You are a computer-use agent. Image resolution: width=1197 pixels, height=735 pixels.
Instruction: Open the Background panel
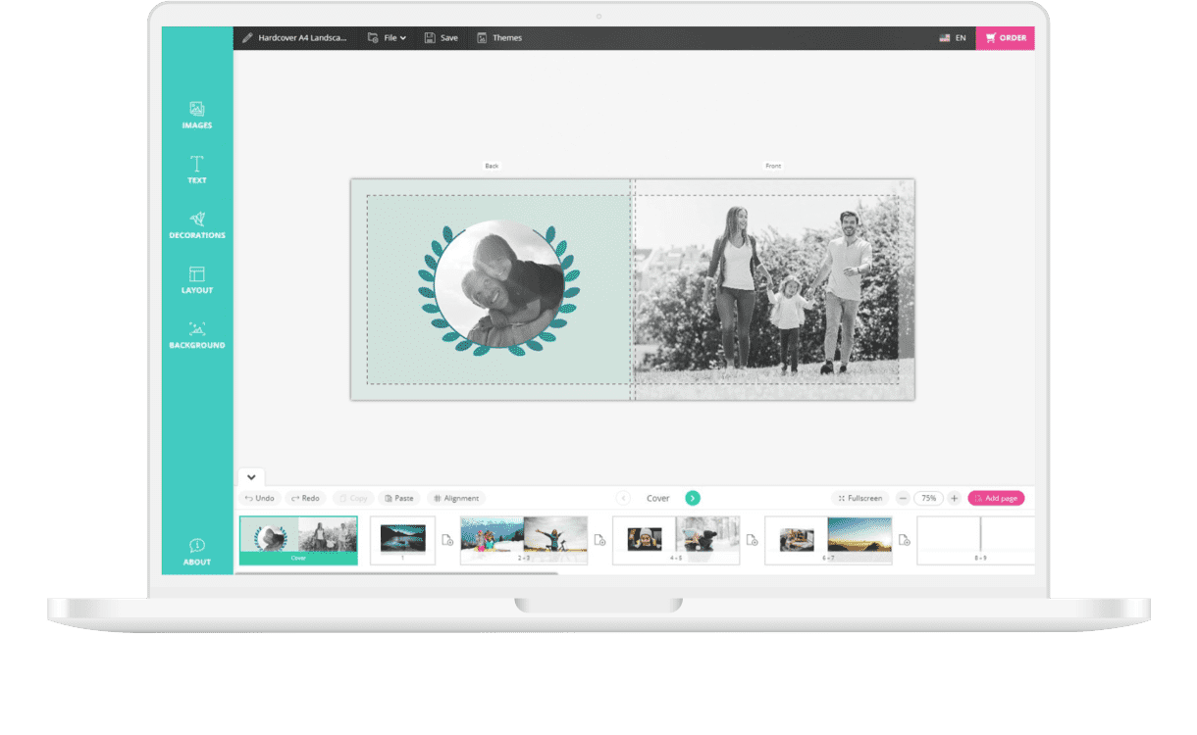pos(196,334)
